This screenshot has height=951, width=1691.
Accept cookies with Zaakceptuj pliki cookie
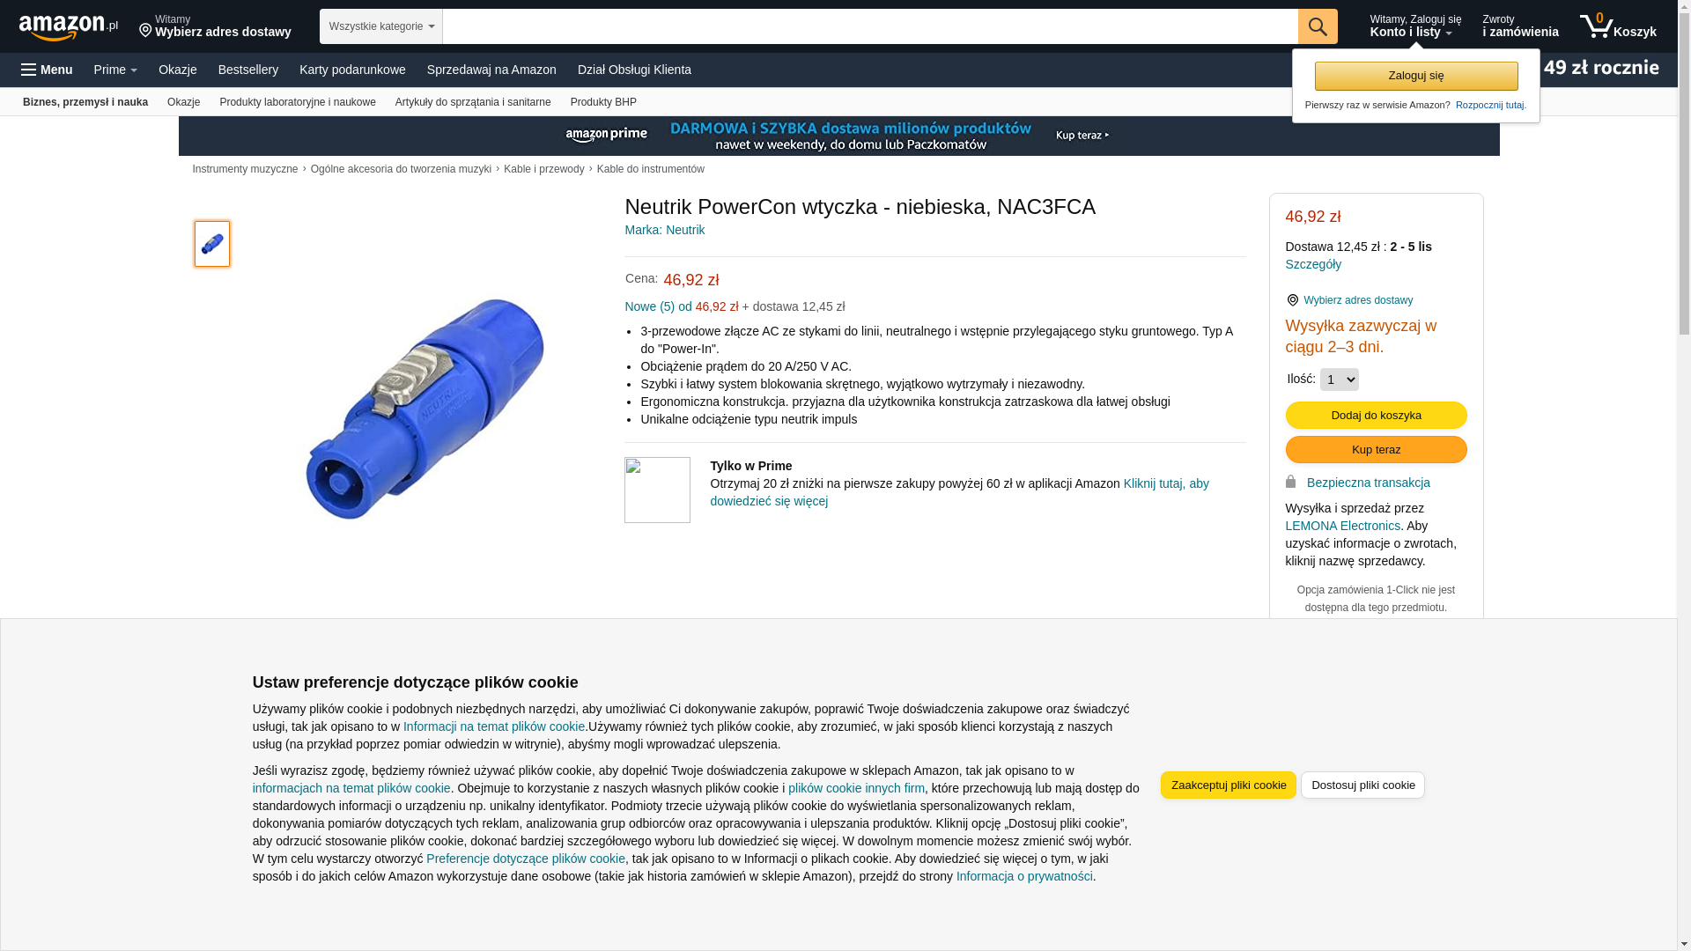(1229, 785)
